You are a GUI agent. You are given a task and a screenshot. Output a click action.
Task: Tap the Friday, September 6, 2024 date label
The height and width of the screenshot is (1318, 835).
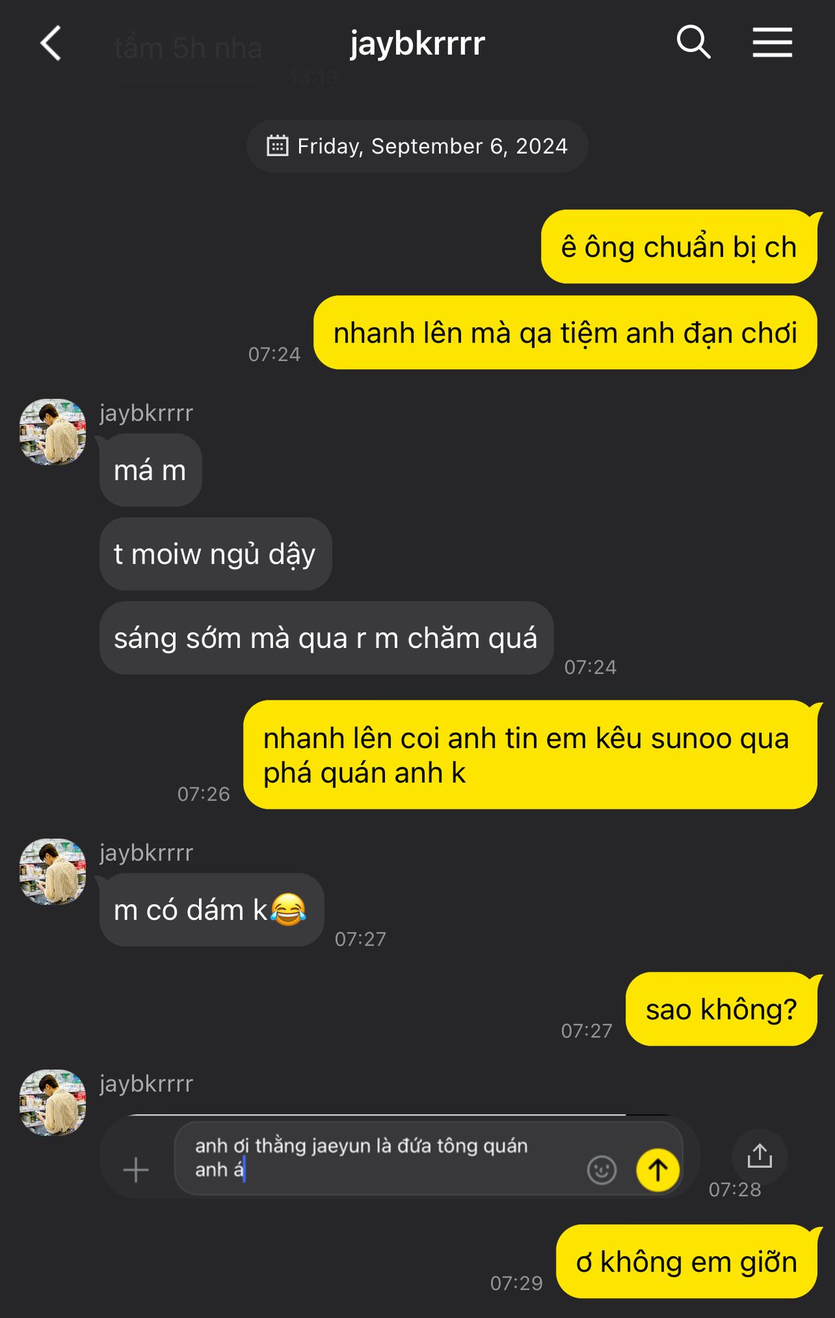432,146
